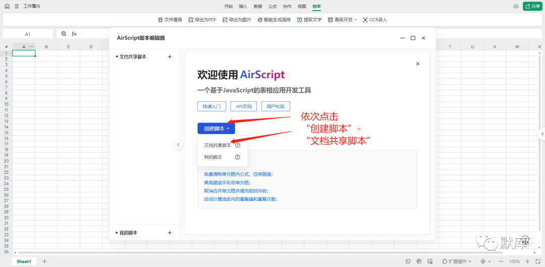
Task: Click the lock protection status bar icon
Action: coord(430,261)
